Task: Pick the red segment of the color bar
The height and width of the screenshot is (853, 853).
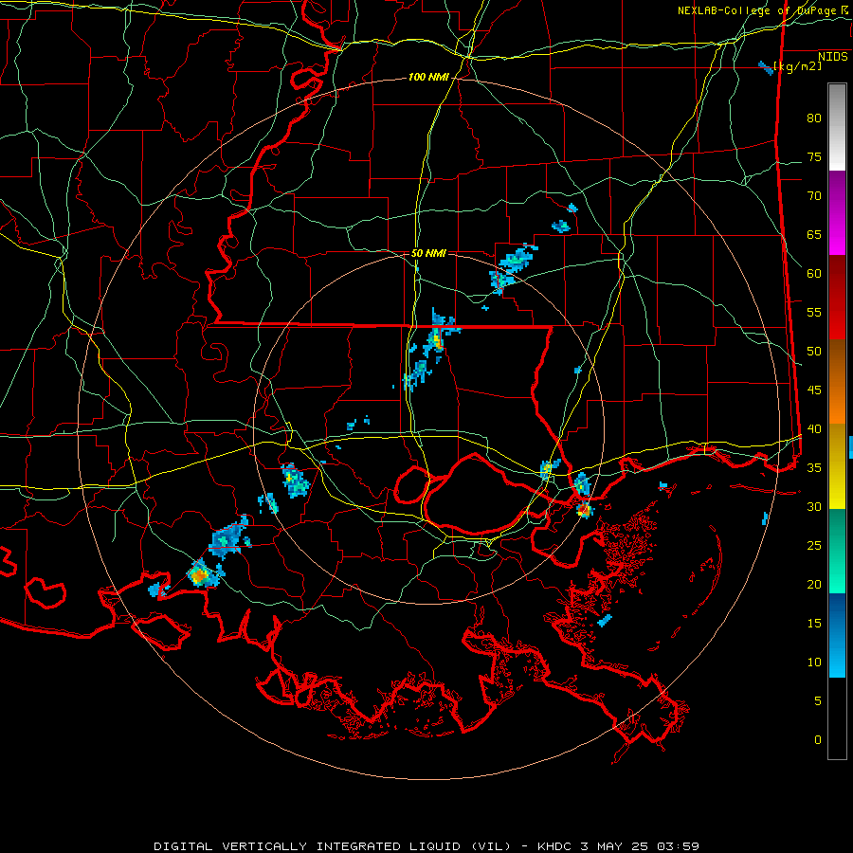Action: (837, 298)
